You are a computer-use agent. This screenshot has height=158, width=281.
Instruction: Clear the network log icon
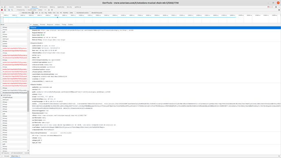pos(5,10)
